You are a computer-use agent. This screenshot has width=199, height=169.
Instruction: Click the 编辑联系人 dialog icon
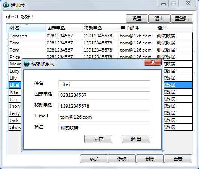pos(27,64)
